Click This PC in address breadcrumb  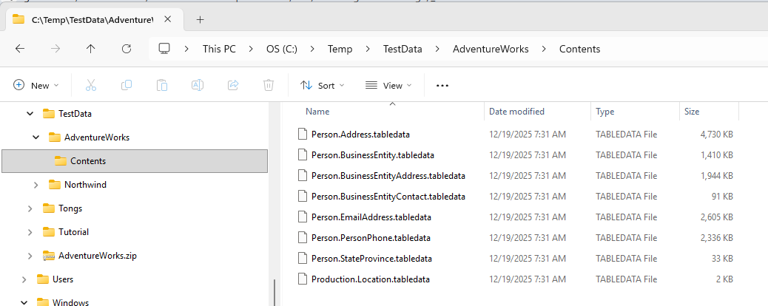(x=219, y=49)
